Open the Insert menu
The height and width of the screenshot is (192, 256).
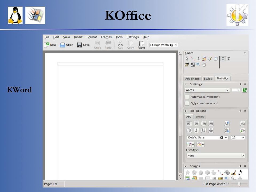click(78, 37)
